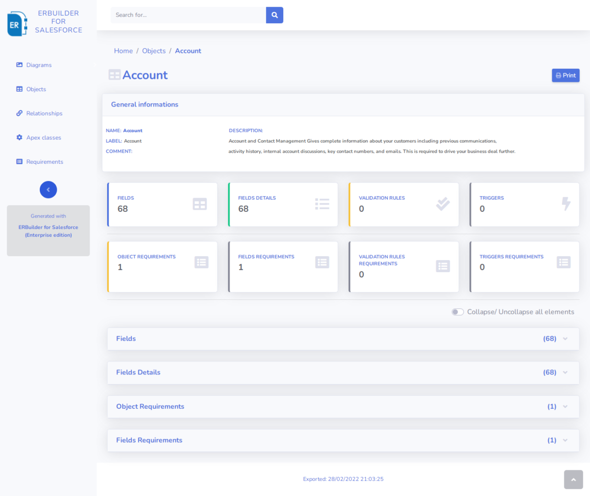
Task: Collapse the left sidebar with circular arrow
Action: (x=48, y=189)
